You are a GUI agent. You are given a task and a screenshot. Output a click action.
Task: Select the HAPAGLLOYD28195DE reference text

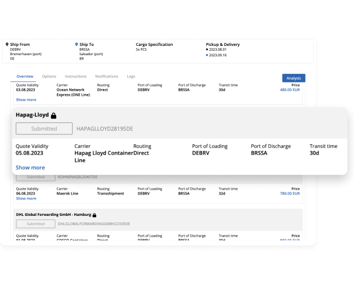pyautogui.click(x=104, y=129)
